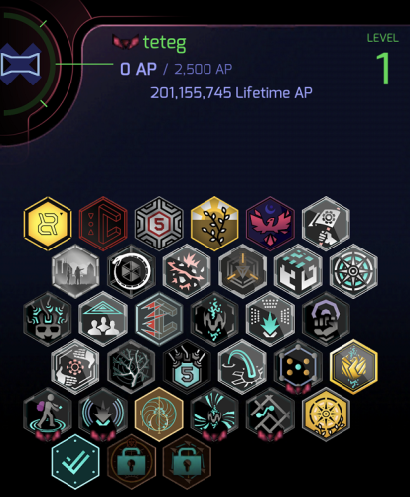The height and width of the screenshot is (497, 410).
Task: Tap the white tree branches badge
Action: (x=131, y=367)
